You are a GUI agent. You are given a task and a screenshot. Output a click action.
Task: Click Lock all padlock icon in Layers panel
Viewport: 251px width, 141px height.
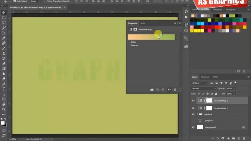point(216,94)
